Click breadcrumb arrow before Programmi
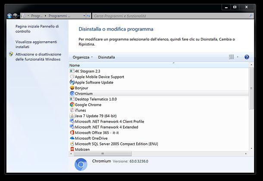This screenshot has width=263, height=181. pos(45,16)
